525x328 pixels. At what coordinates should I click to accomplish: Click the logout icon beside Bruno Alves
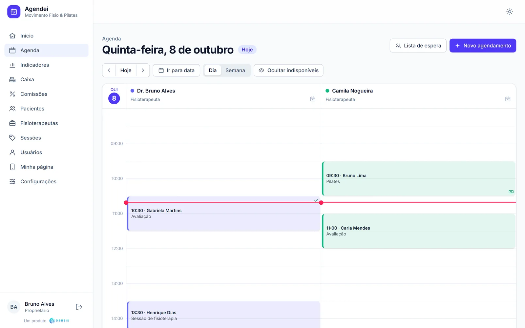click(79, 307)
